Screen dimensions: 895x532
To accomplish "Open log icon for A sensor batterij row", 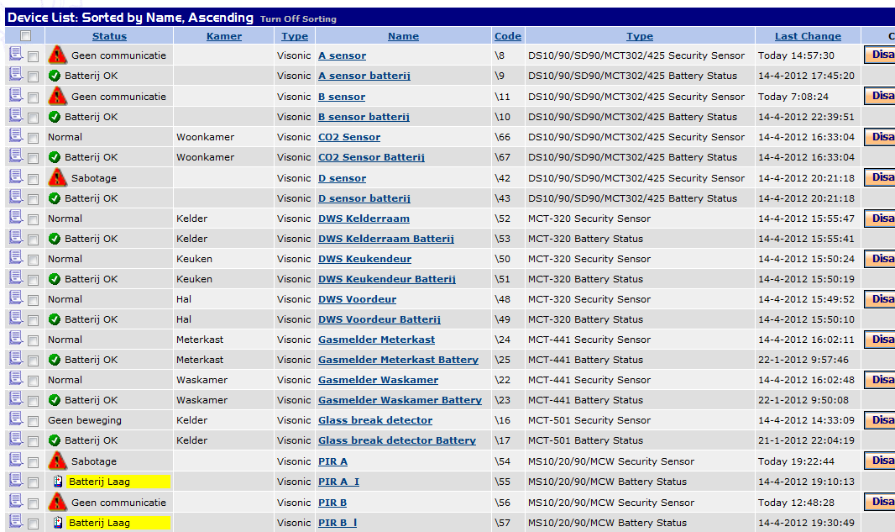I will click(16, 74).
